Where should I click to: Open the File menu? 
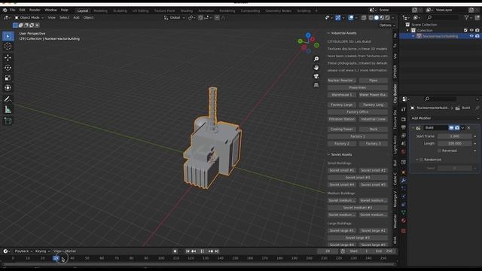12,10
